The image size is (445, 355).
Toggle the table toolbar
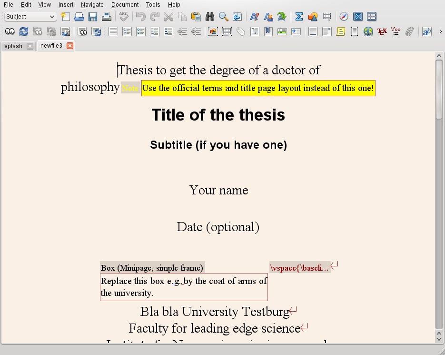coord(372,17)
